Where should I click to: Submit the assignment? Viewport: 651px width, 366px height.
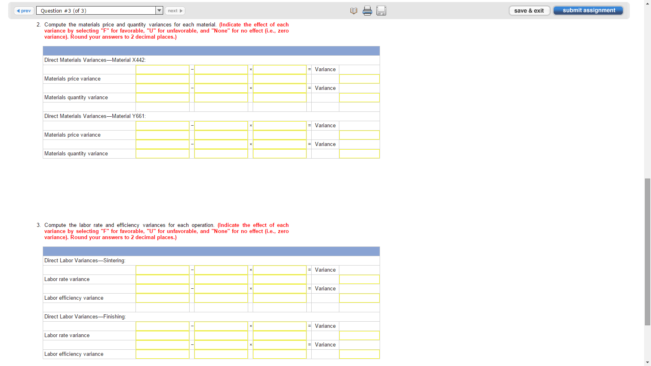pyautogui.click(x=588, y=11)
